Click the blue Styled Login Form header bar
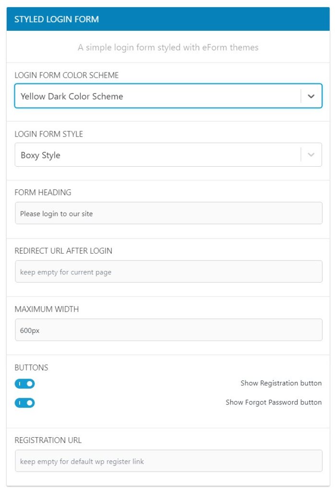 click(167, 19)
